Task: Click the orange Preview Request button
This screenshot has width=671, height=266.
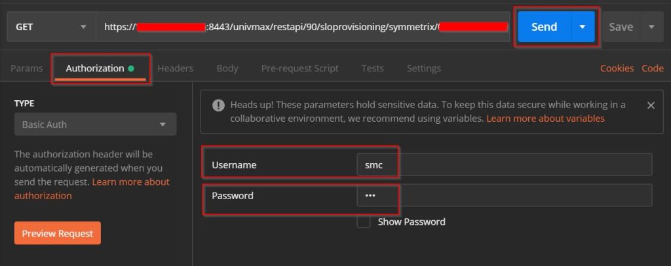Action: click(58, 233)
